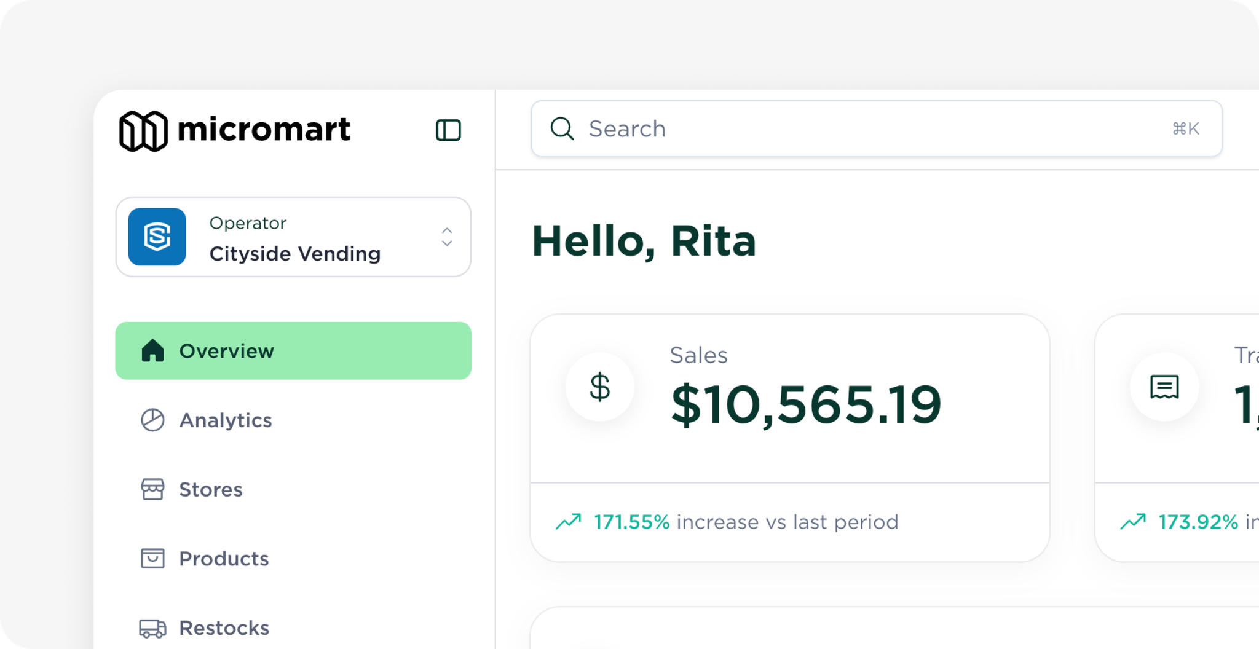Click the Products shopping bag icon
Image resolution: width=1259 pixels, height=649 pixels.
152,558
